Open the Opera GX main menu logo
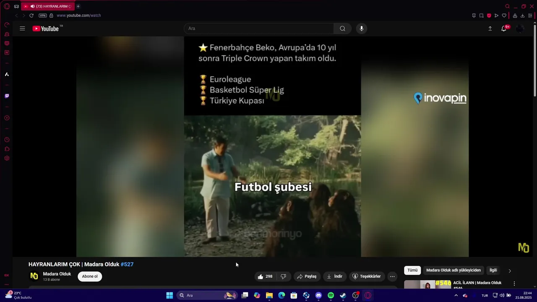 click(x=7, y=6)
